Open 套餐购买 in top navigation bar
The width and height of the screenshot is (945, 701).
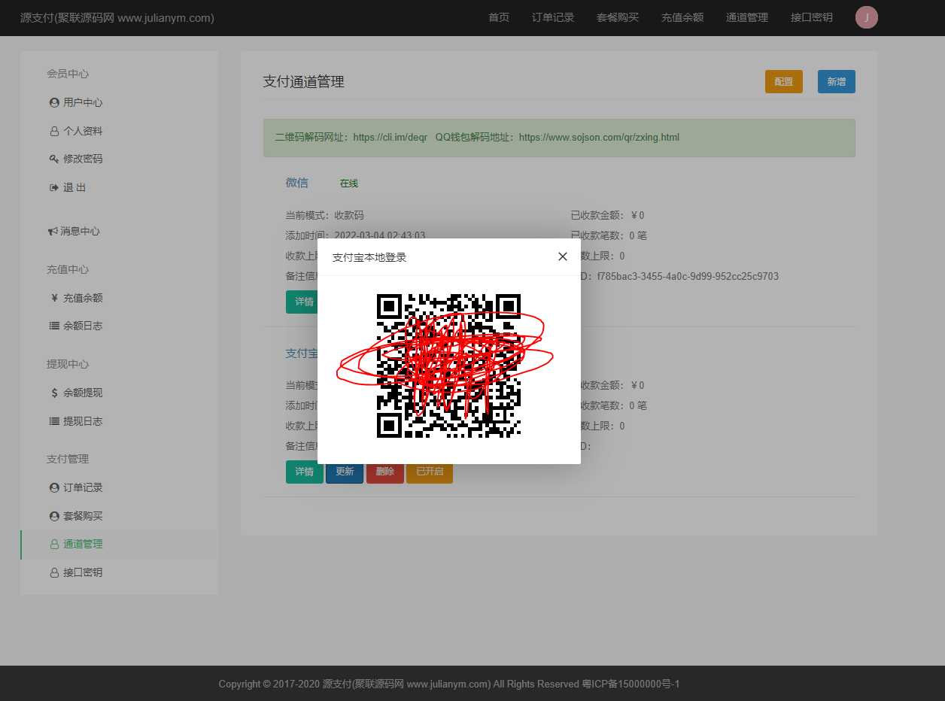point(618,17)
